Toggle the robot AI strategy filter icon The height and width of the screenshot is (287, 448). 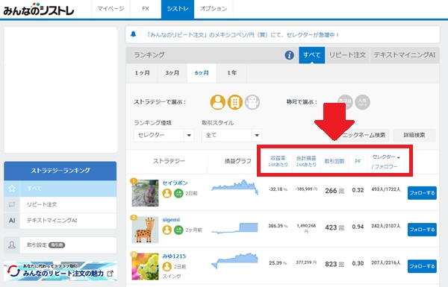(252, 102)
